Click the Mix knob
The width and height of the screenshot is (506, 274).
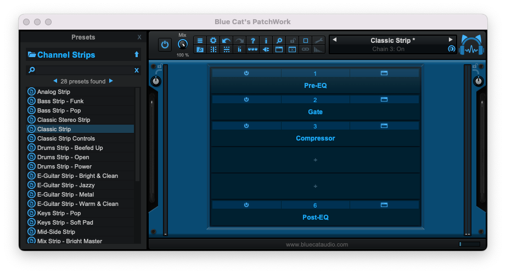click(x=182, y=45)
